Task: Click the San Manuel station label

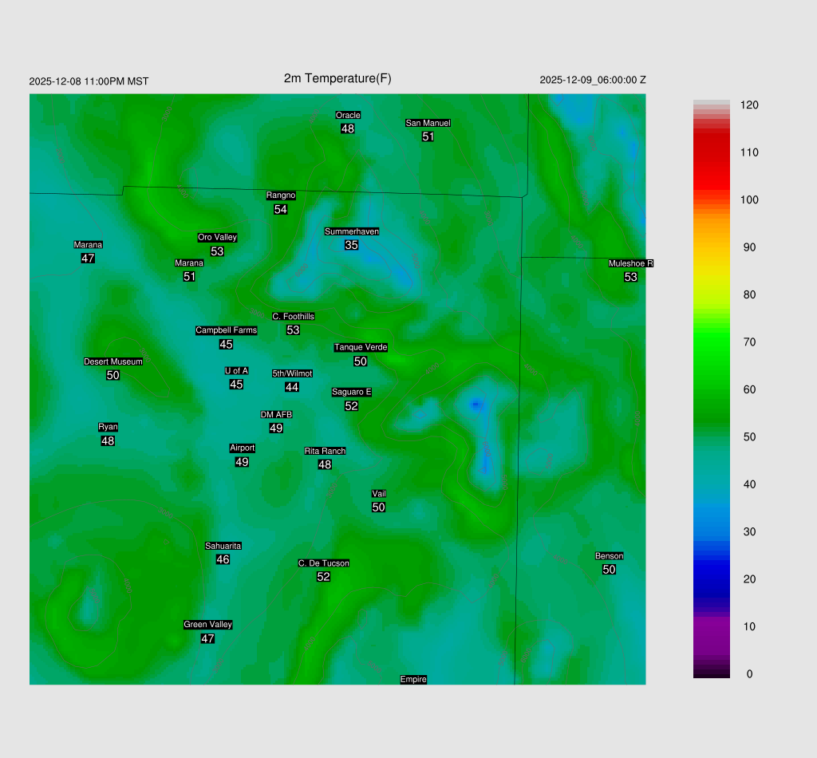Action: [428, 123]
